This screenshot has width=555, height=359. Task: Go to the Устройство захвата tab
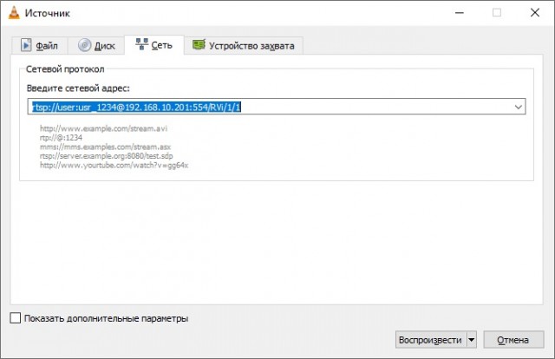pyautogui.click(x=246, y=46)
